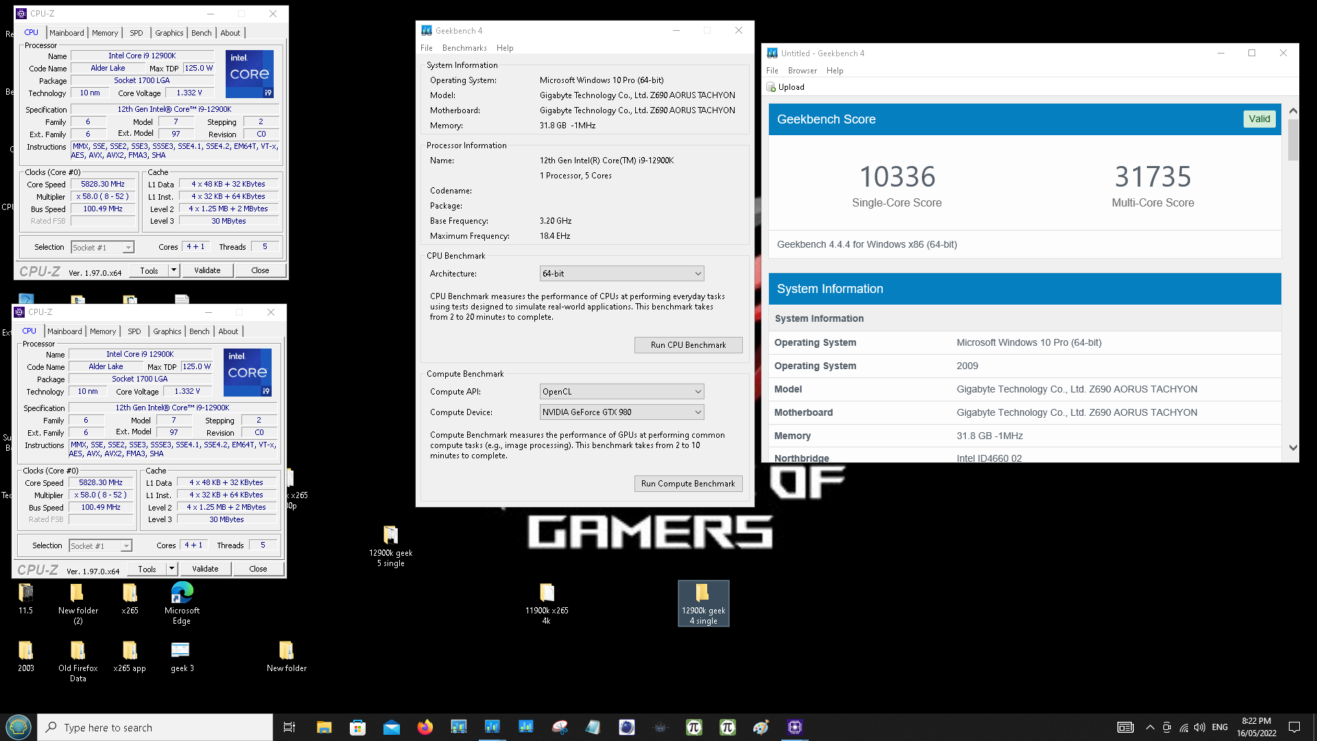Click Core Speed value in top CPU-Z
1317x741 pixels.
coord(103,184)
